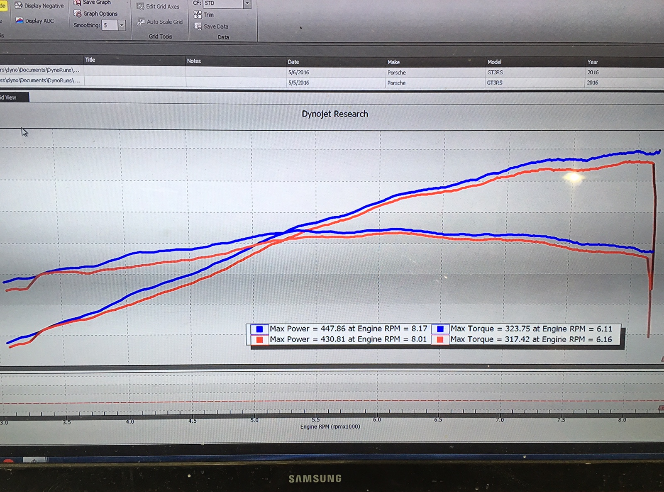
Task: Open the CF correction factor dropdown arrow
Action: coord(247,4)
